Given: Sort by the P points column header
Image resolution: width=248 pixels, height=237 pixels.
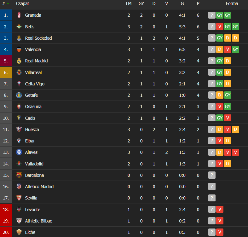Looking at the screenshot, I should click(x=198, y=4).
